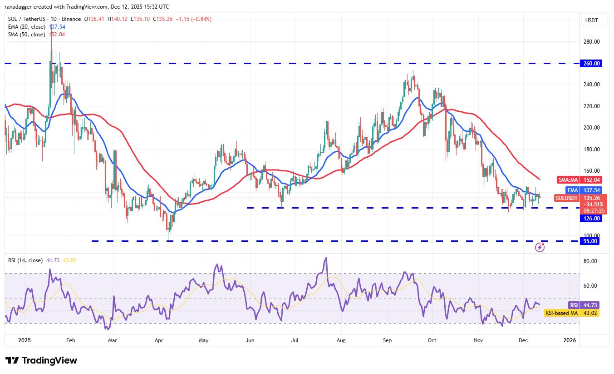Open the USDT currency selector
614x374 pixels.
[x=592, y=20]
